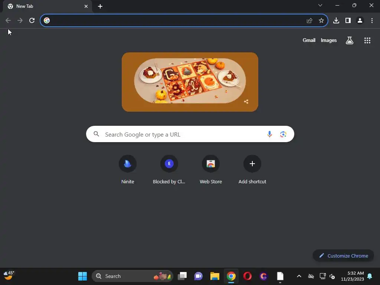Open a new tab with the plus button

(x=100, y=6)
